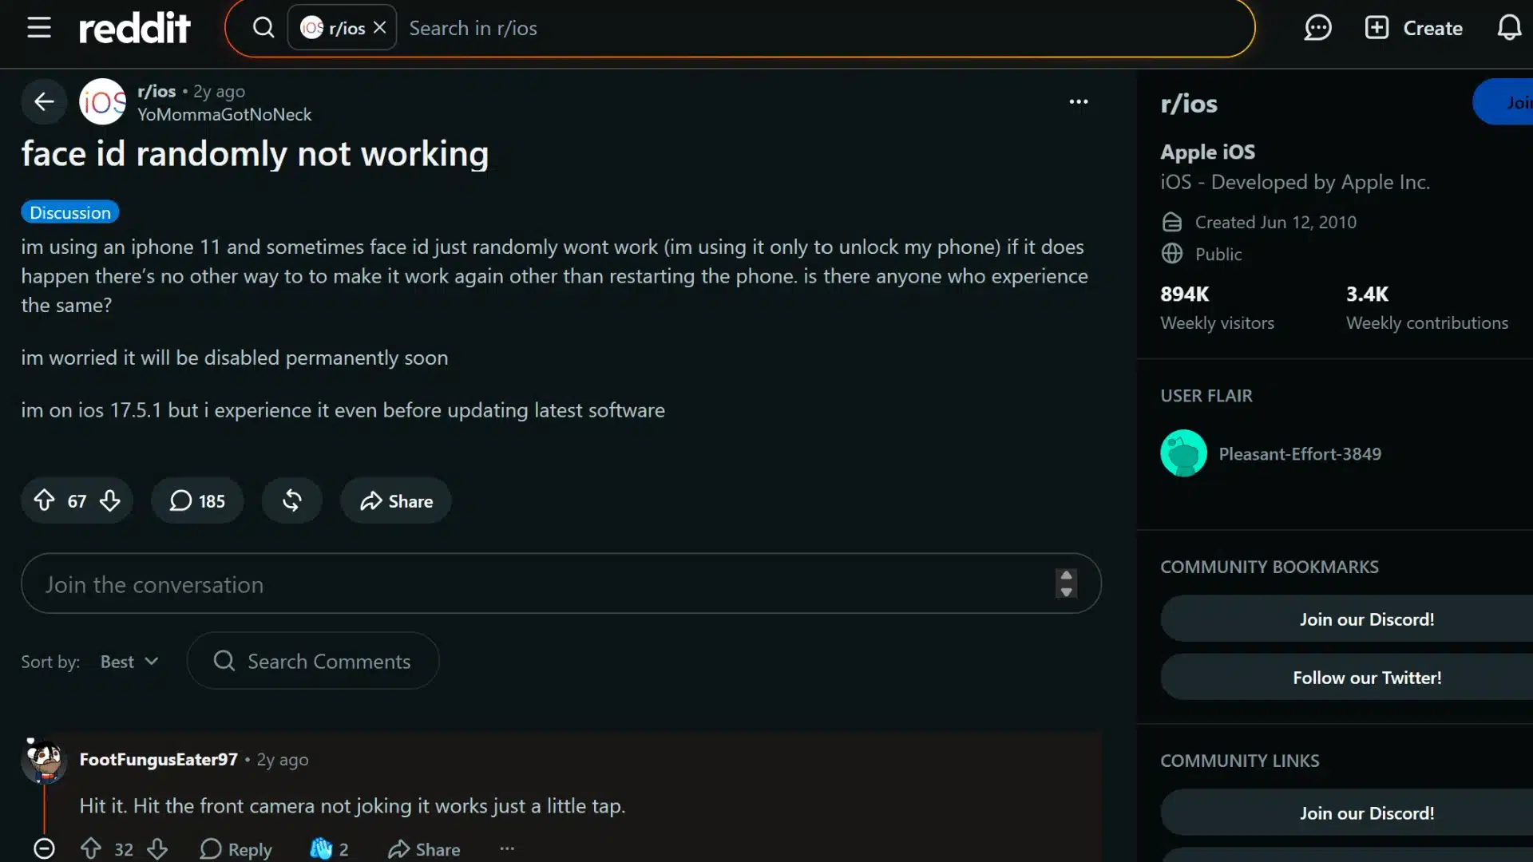
Task: Remove the r/ios search filter
Action: tap(380, 27)
